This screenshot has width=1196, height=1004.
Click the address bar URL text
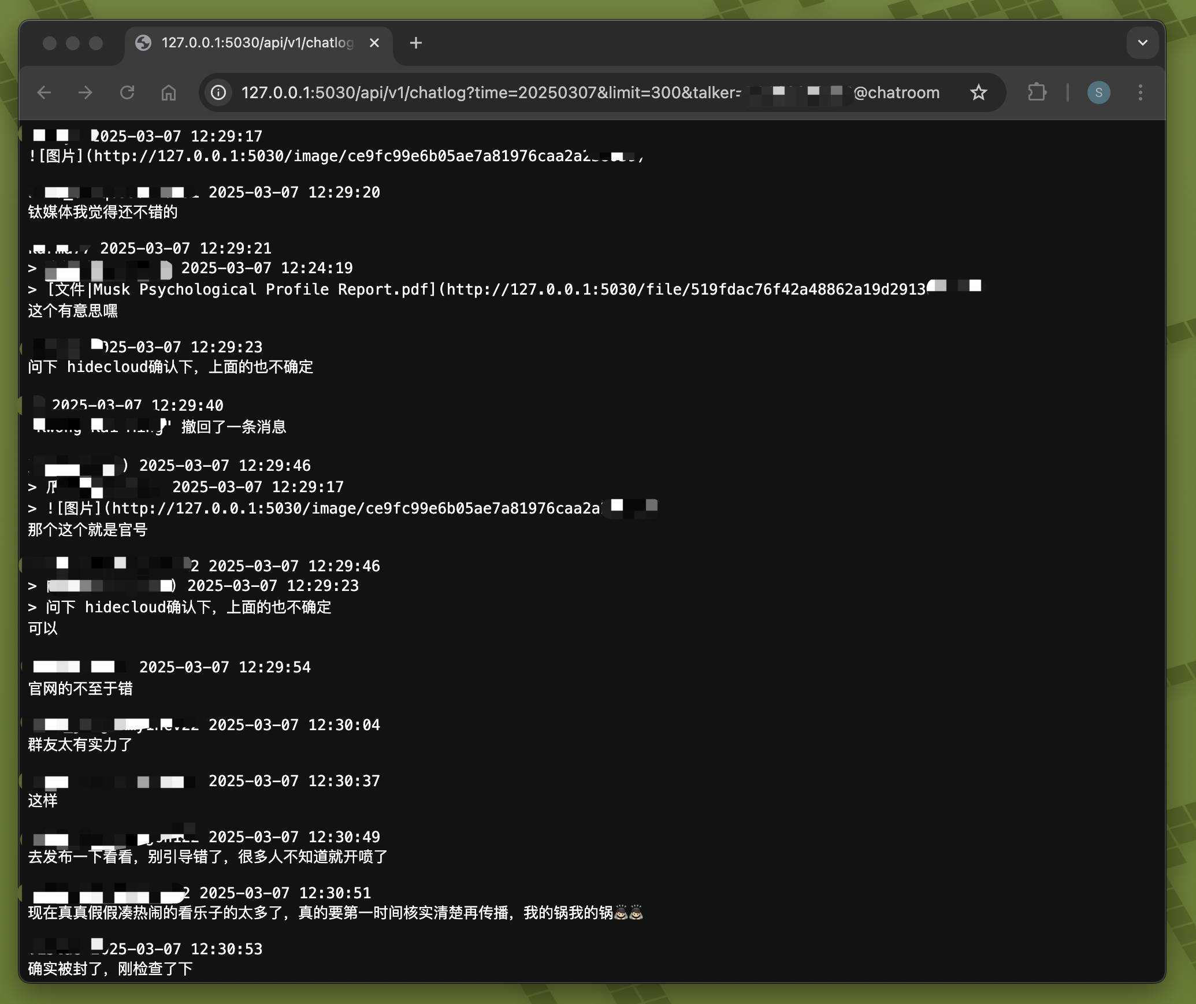point(490,92)
